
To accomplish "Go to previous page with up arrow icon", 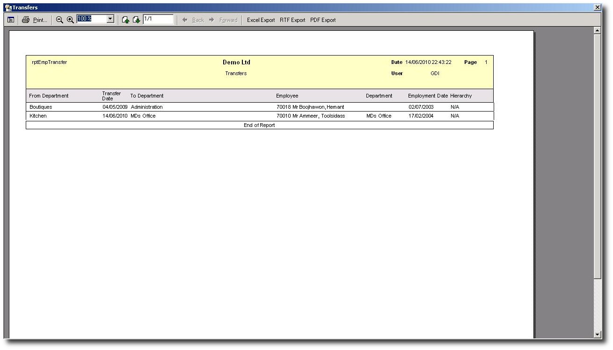I will click(125, 20).
